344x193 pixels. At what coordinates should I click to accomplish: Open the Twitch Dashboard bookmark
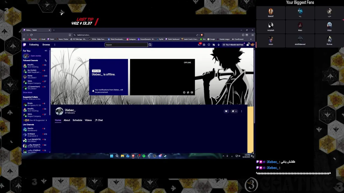click(x=172, y=39)
